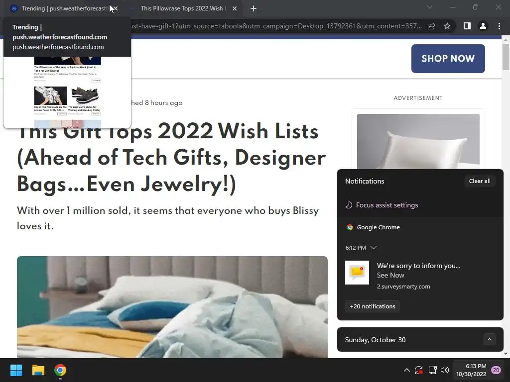This screenshot has width=510, height=382.
Task: Click the sync status tray icon
Action: pos(418,370)
